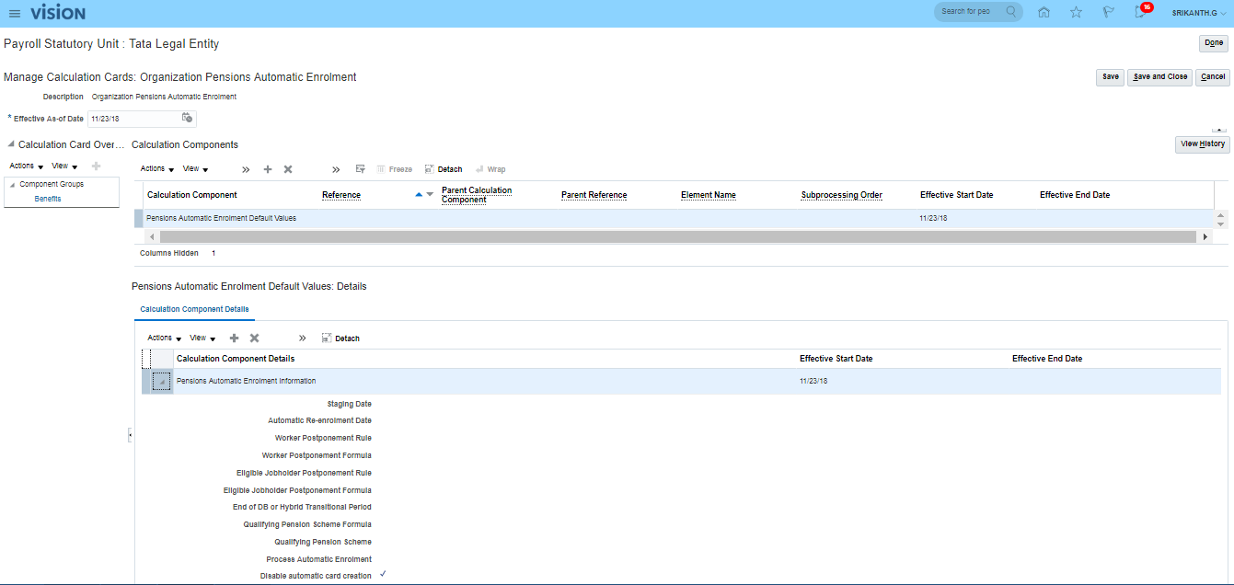Image resolution: width=1234 pixels, height=585 pixels.
Task: Add a row in Calculation Components toolbar
Action: tap(268, 169)
